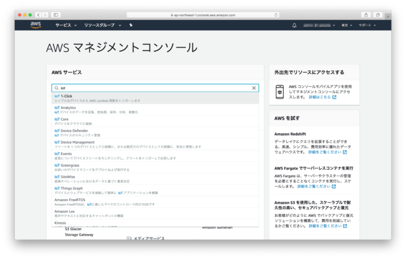Select IoT Core from search results
The width and height of the screenshot is (406, 259).
point(155,121)
